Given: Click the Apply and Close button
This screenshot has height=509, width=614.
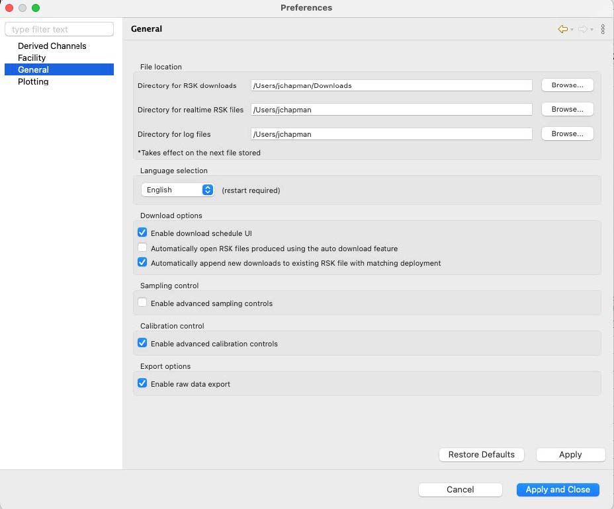Looking at the screenshot, I should [557, 489].
